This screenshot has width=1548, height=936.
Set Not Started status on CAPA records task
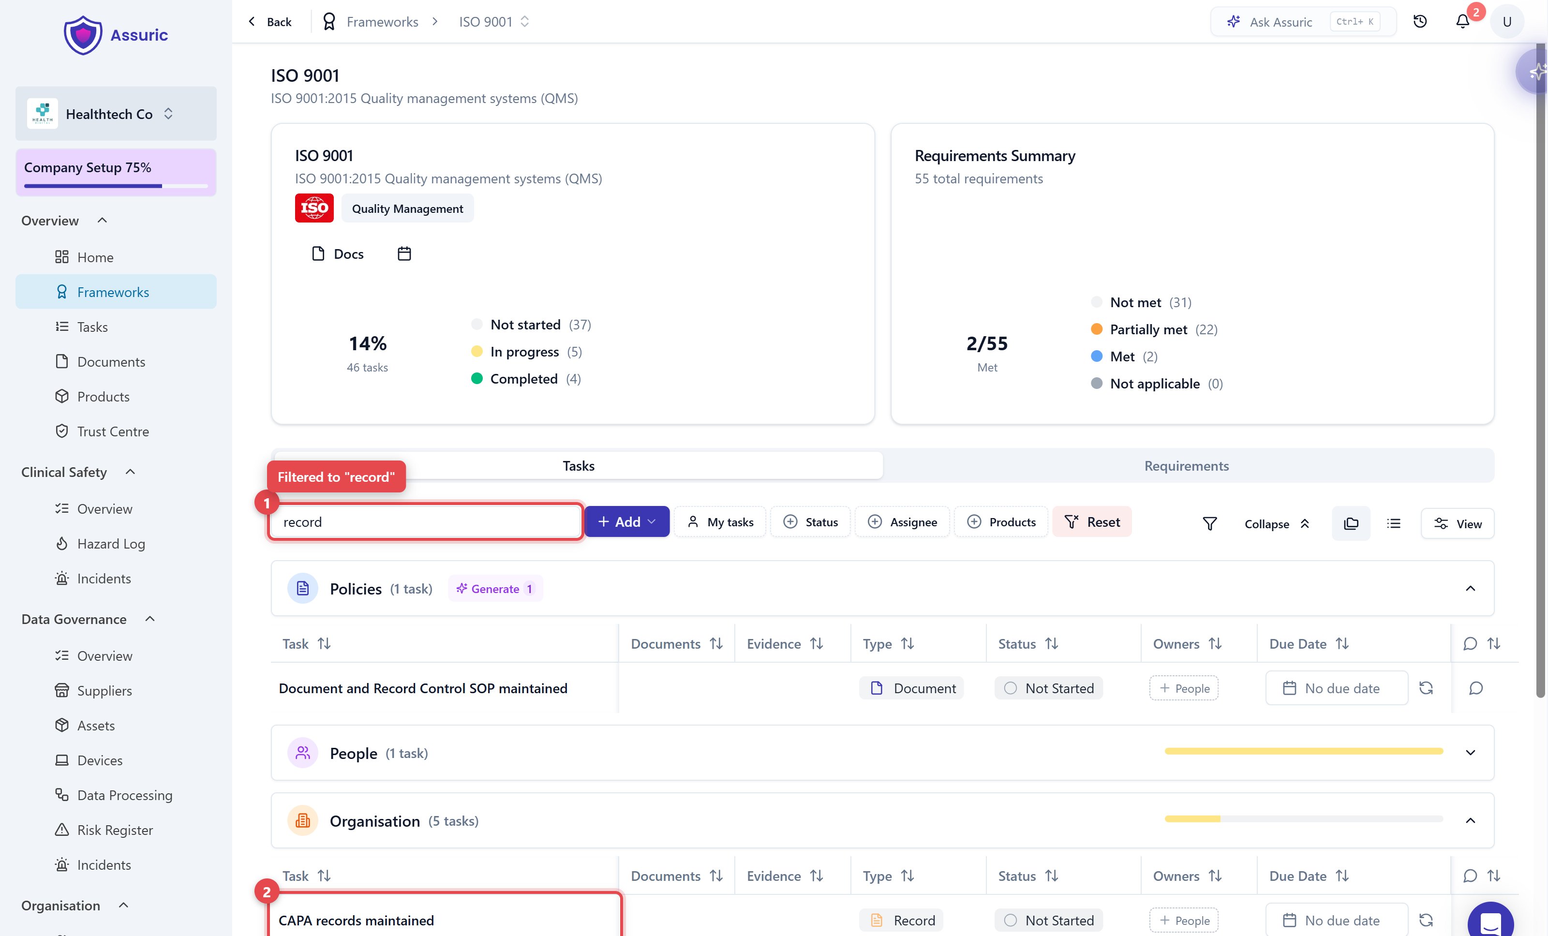(1049, 921)
